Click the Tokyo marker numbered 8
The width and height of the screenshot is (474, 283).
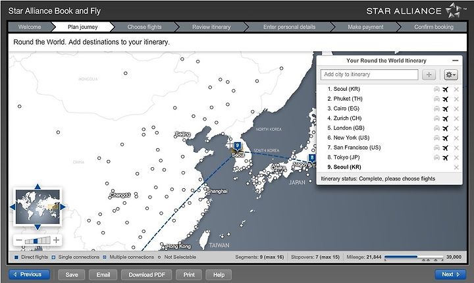coord(311,158)
